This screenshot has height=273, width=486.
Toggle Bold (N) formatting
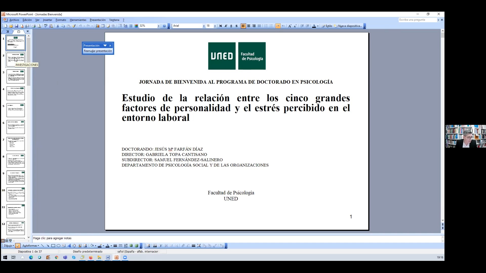[x=221, y=26]
